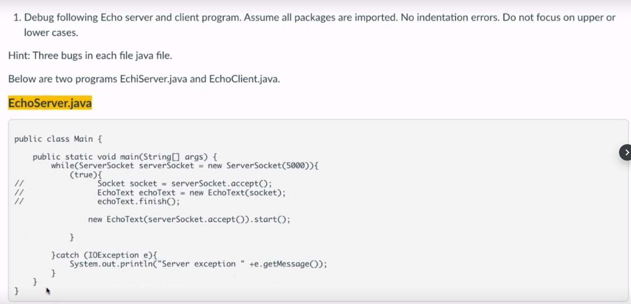Click the dark circular arrow button on the right edge
The width and height of the screenshot is (631, 304).
tap(626, 152)
